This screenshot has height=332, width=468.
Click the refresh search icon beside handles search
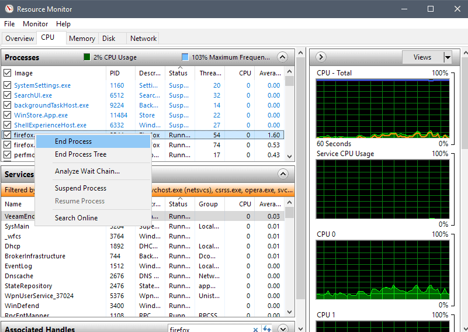click(267, 329)
